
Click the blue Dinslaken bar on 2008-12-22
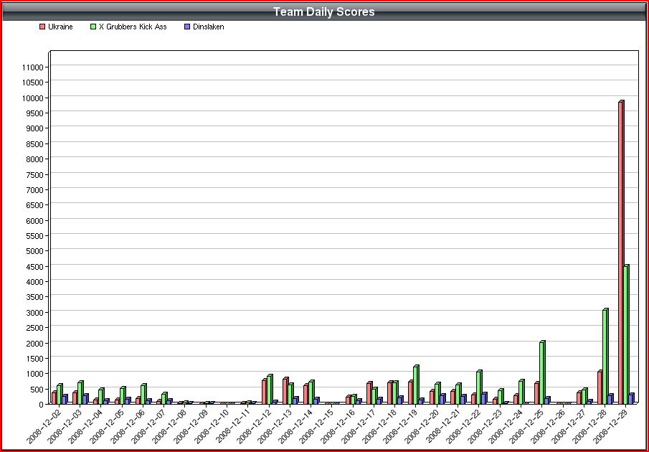tap(484, 398)
